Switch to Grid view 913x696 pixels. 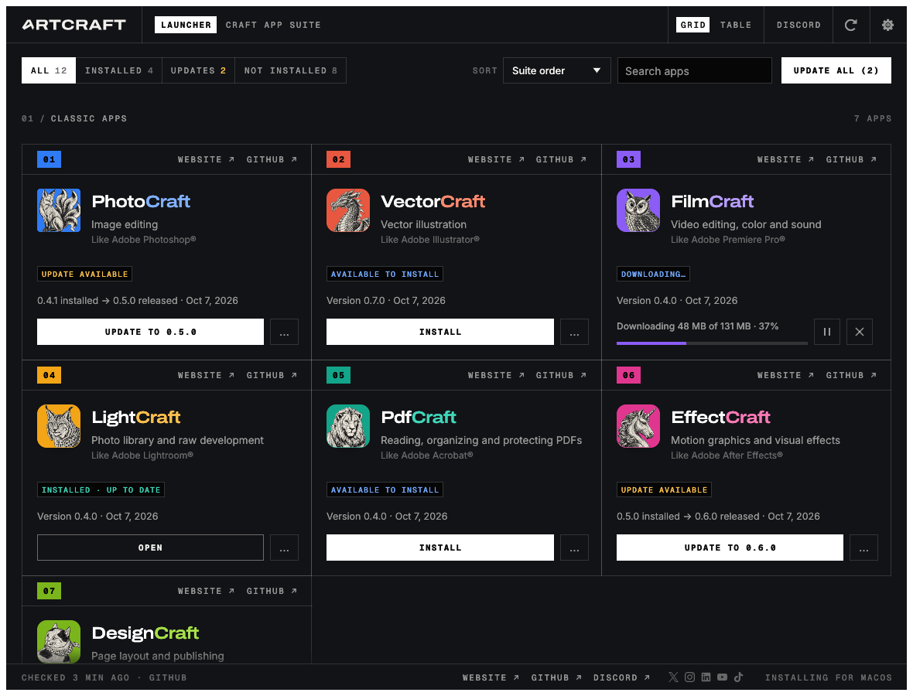[x=693, y=25]
